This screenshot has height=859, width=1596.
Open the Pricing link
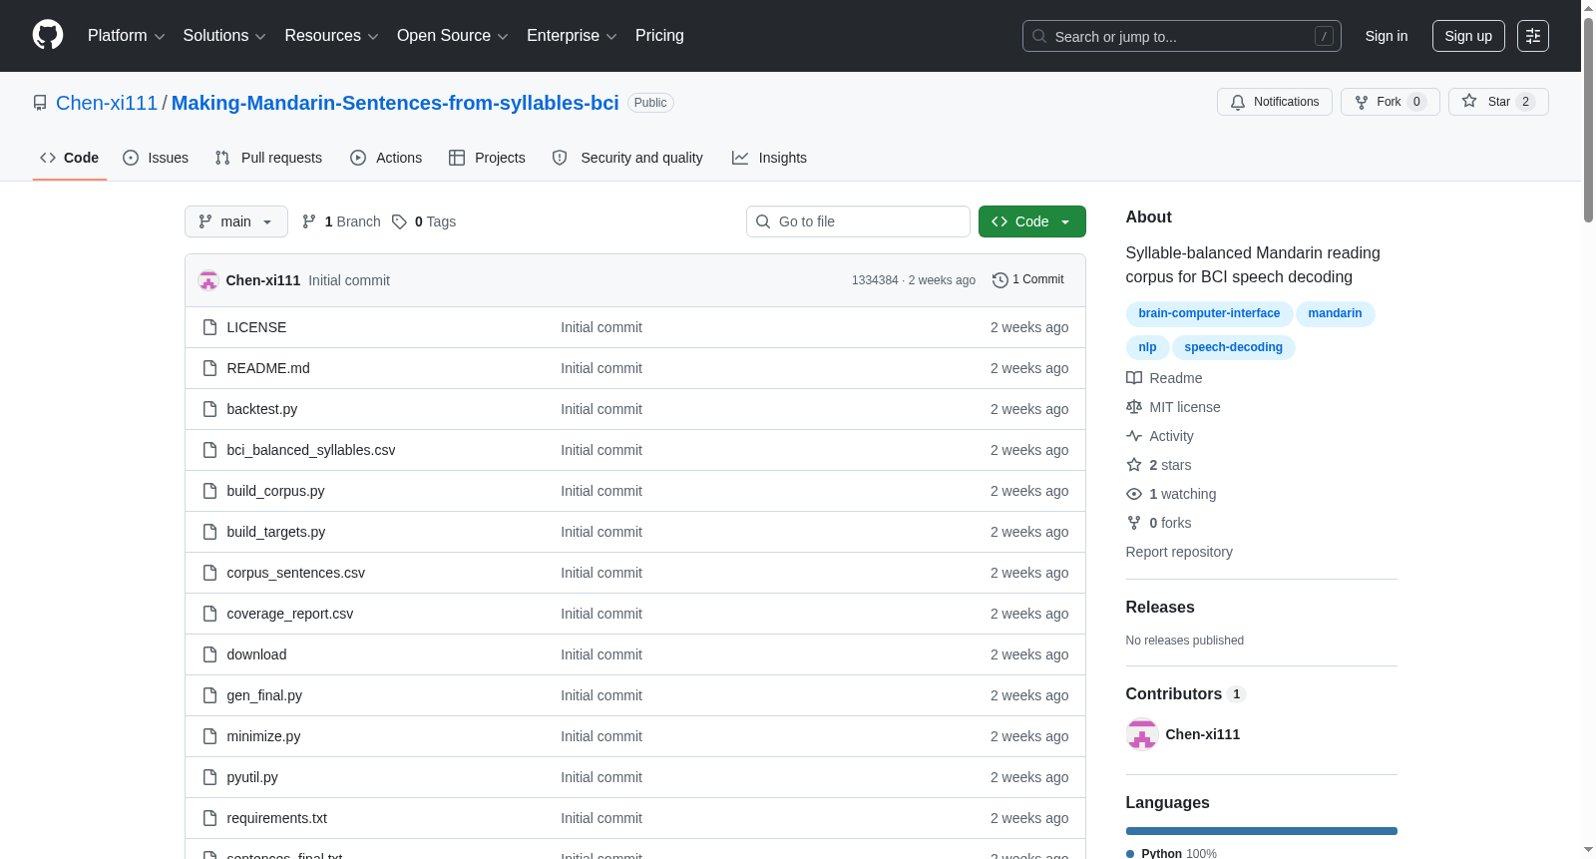(x=659, y=36)
